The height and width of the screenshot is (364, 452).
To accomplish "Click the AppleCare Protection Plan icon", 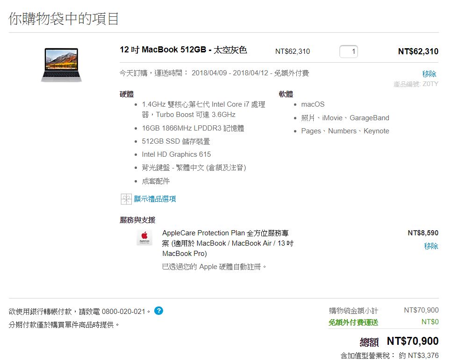I will coord(144,238).
